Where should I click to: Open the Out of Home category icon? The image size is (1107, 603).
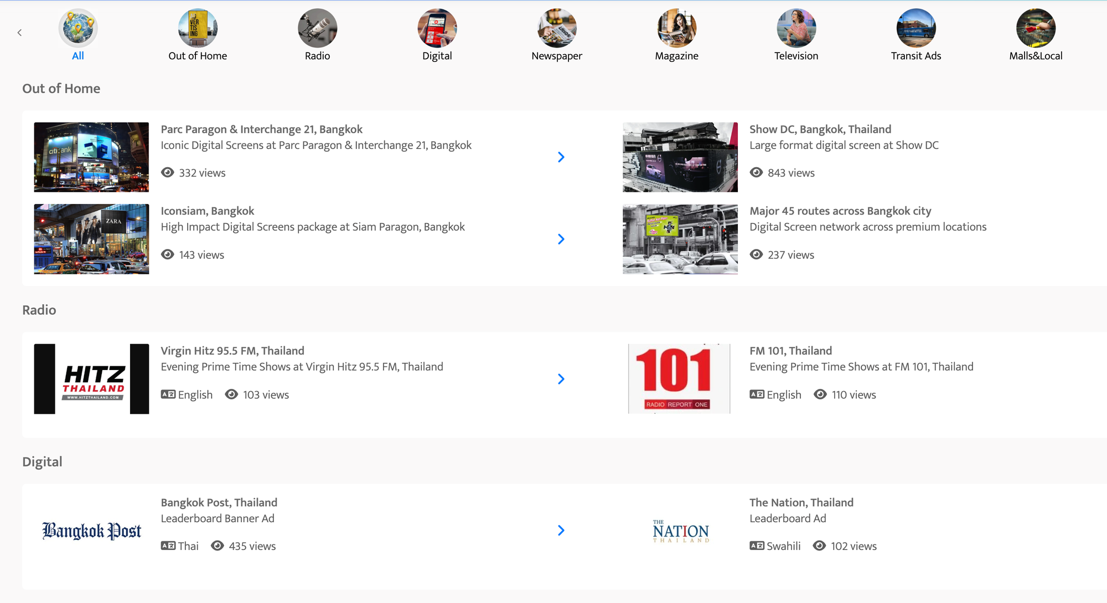pos(198,28)
